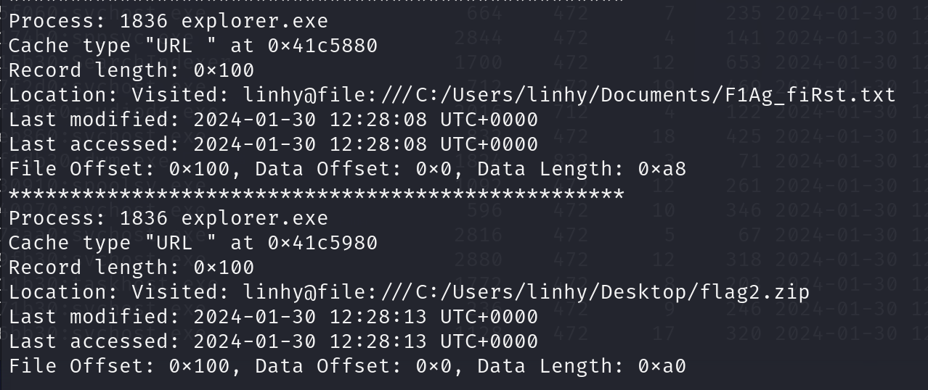Click the first "Record length: 0x100" line
The width and height of the screenshot is (928, 390).
point(131,70)
